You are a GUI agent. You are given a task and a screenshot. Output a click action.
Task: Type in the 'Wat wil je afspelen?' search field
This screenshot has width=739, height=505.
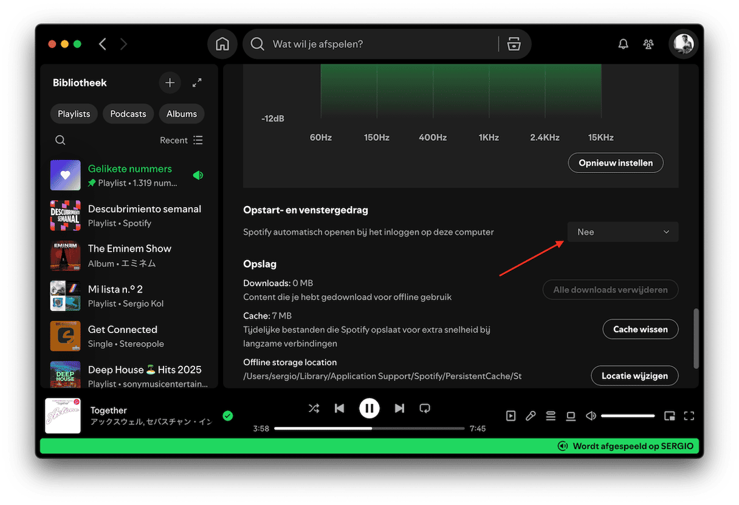coord(377,44)
